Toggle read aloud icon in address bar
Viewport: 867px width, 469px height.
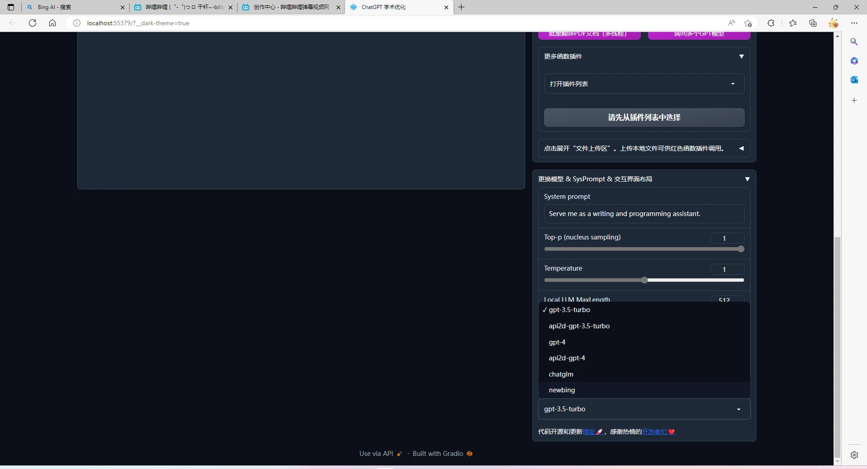tap(732, 23)
